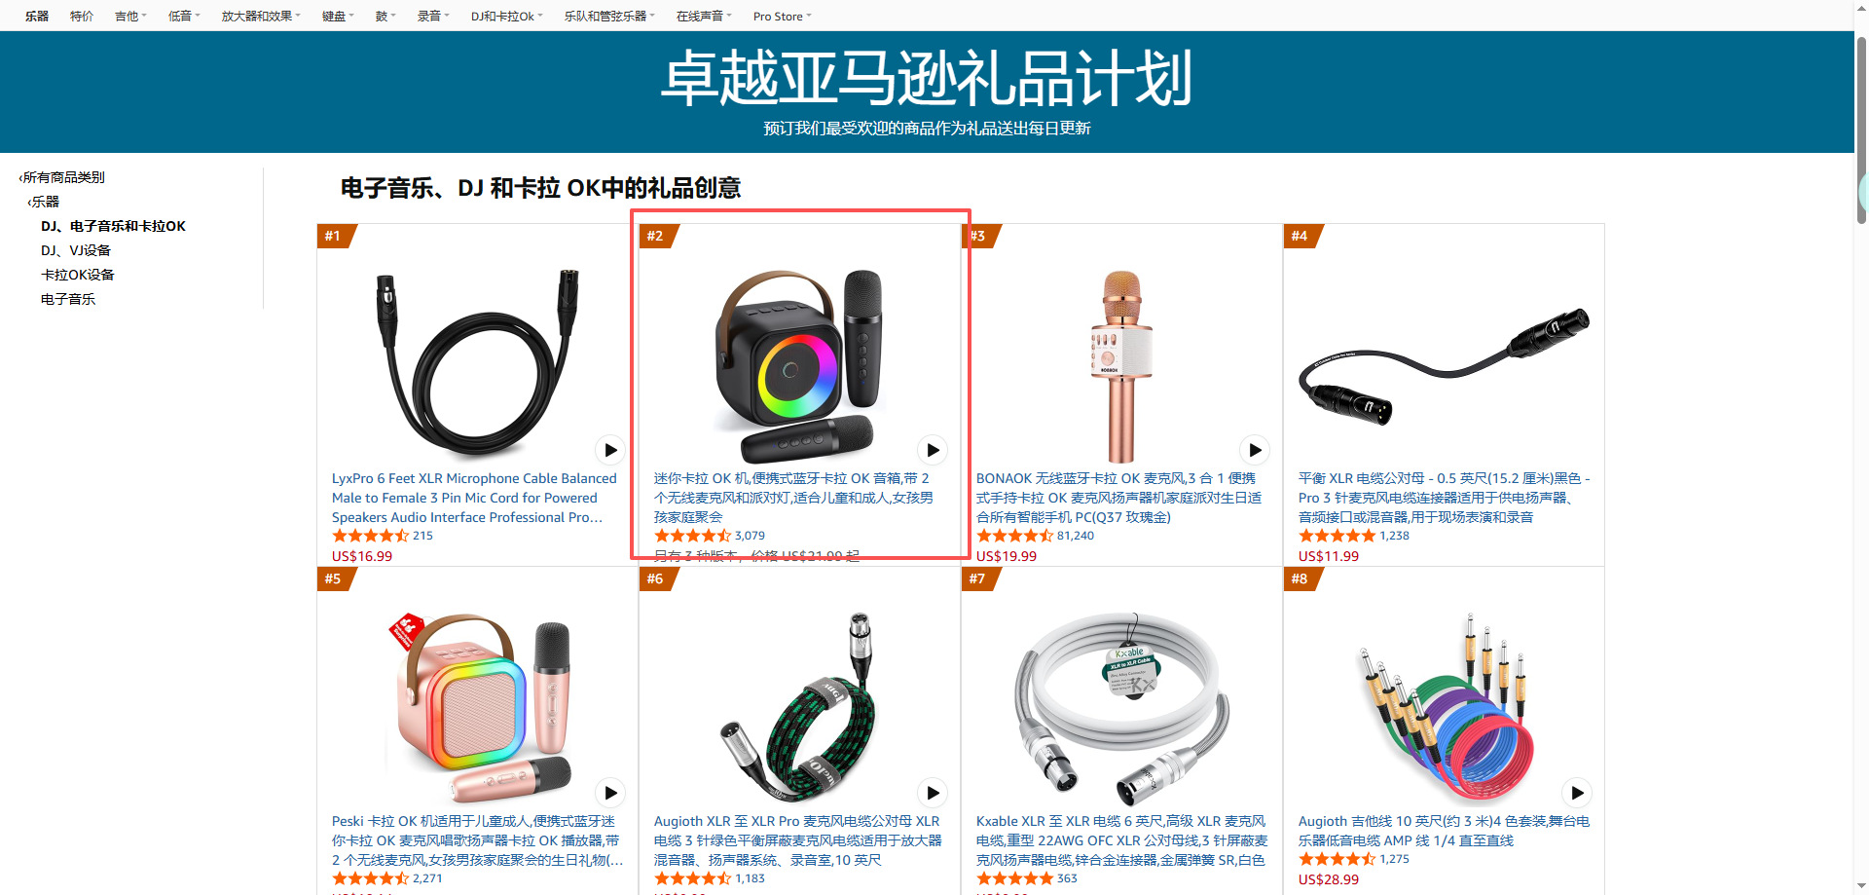
Task: Select the 特价 menu item
Action: point(82,17)
